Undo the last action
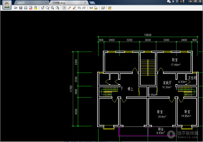 tap(79, 8)
